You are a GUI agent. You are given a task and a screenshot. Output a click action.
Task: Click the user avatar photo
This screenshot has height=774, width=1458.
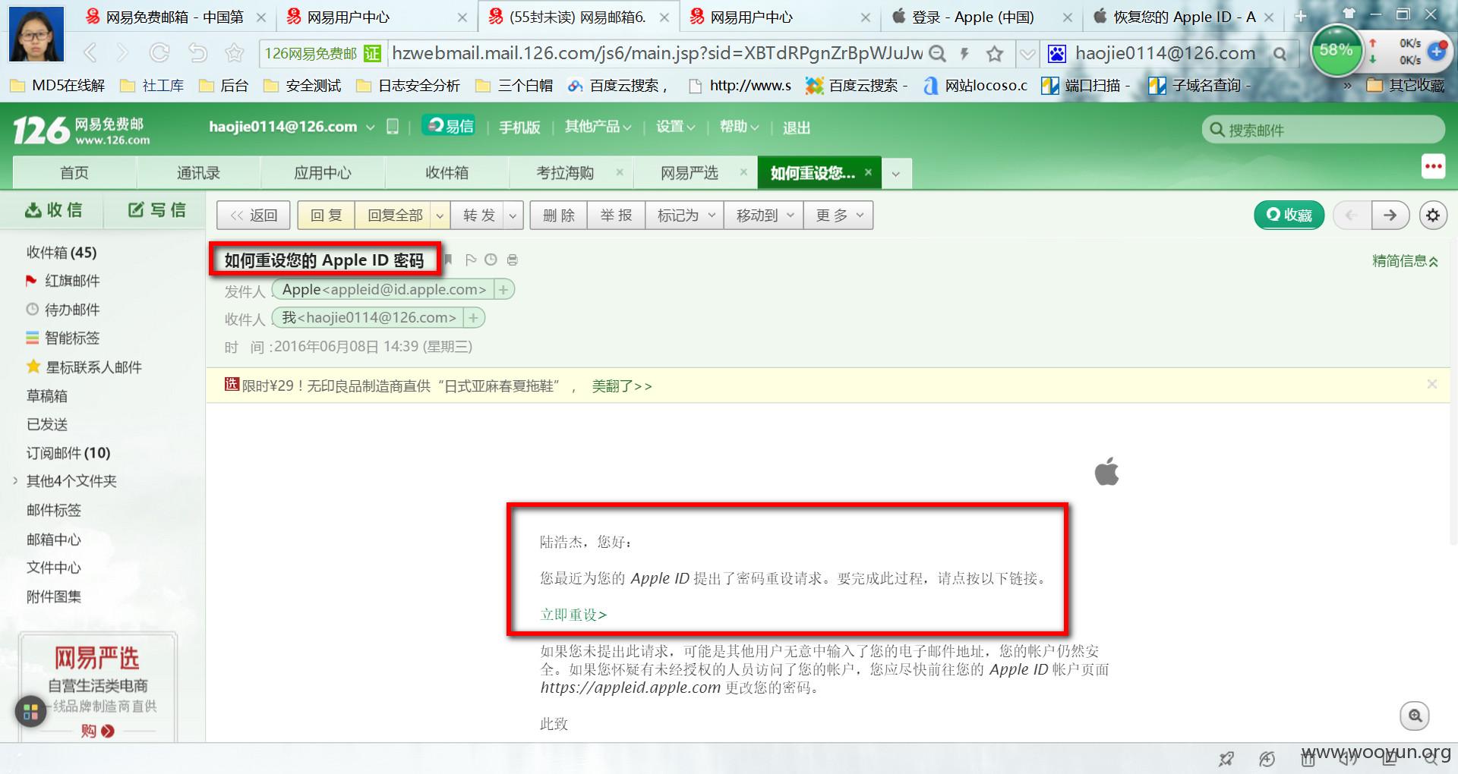click(x=36, y=34)
